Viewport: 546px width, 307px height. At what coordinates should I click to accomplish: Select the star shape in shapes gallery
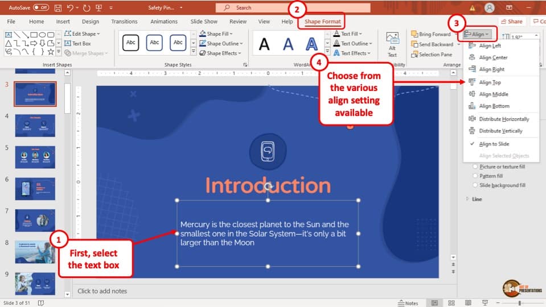tap(51, 52)
